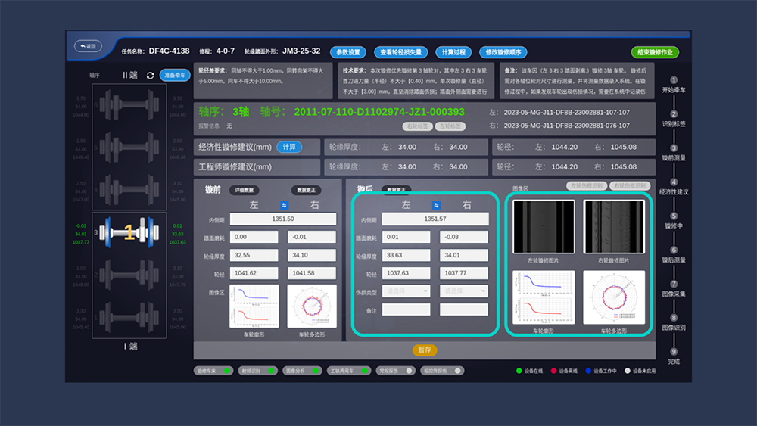This screenshot has height=426, width=757.
Task: Click left-right swap icon in 镟前 panel
Action: 284,205
